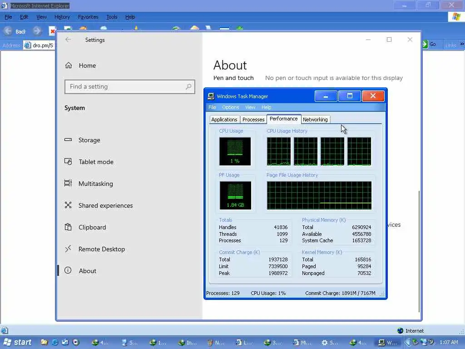Click the IE address field dro.pm/5

[x=39, y=45]
